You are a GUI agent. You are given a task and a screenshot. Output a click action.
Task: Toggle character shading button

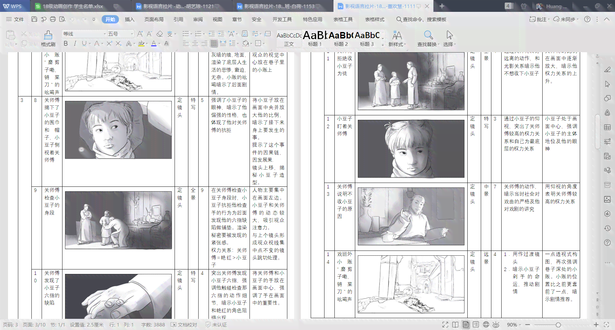tap(166, 43)
